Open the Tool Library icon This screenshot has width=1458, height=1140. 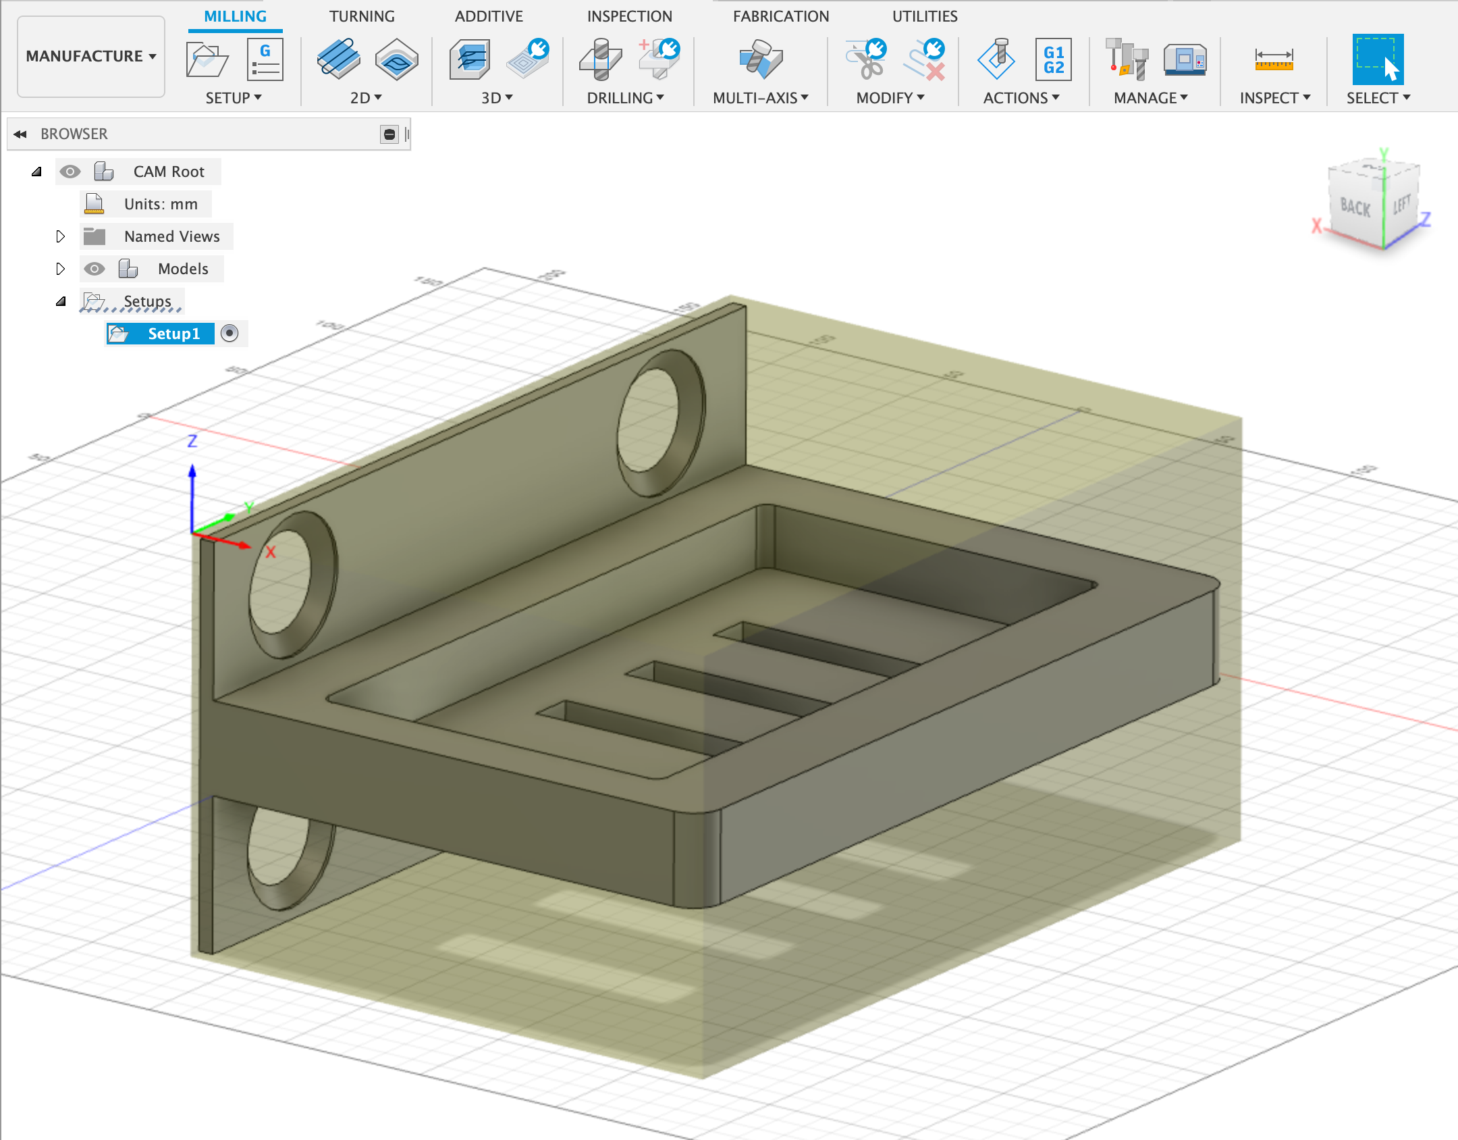coord(1127,59)
